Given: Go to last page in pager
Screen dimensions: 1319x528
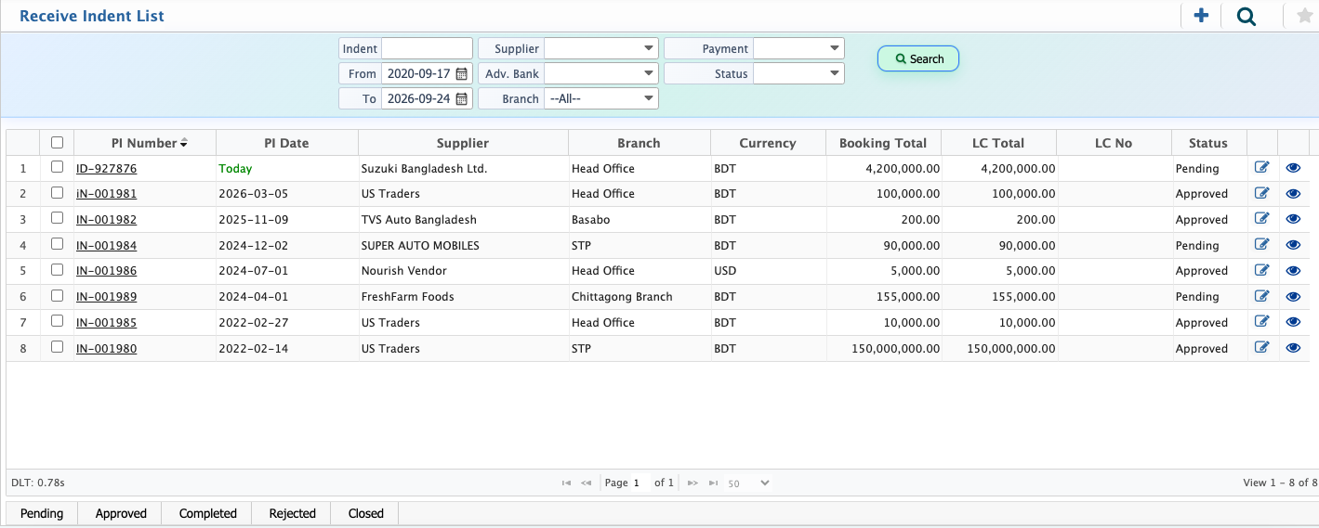Looking at the screenshot, I should tap(713, 483).
